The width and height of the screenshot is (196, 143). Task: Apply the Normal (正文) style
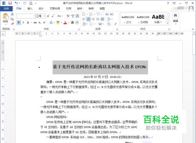click(x=128, y=19)
